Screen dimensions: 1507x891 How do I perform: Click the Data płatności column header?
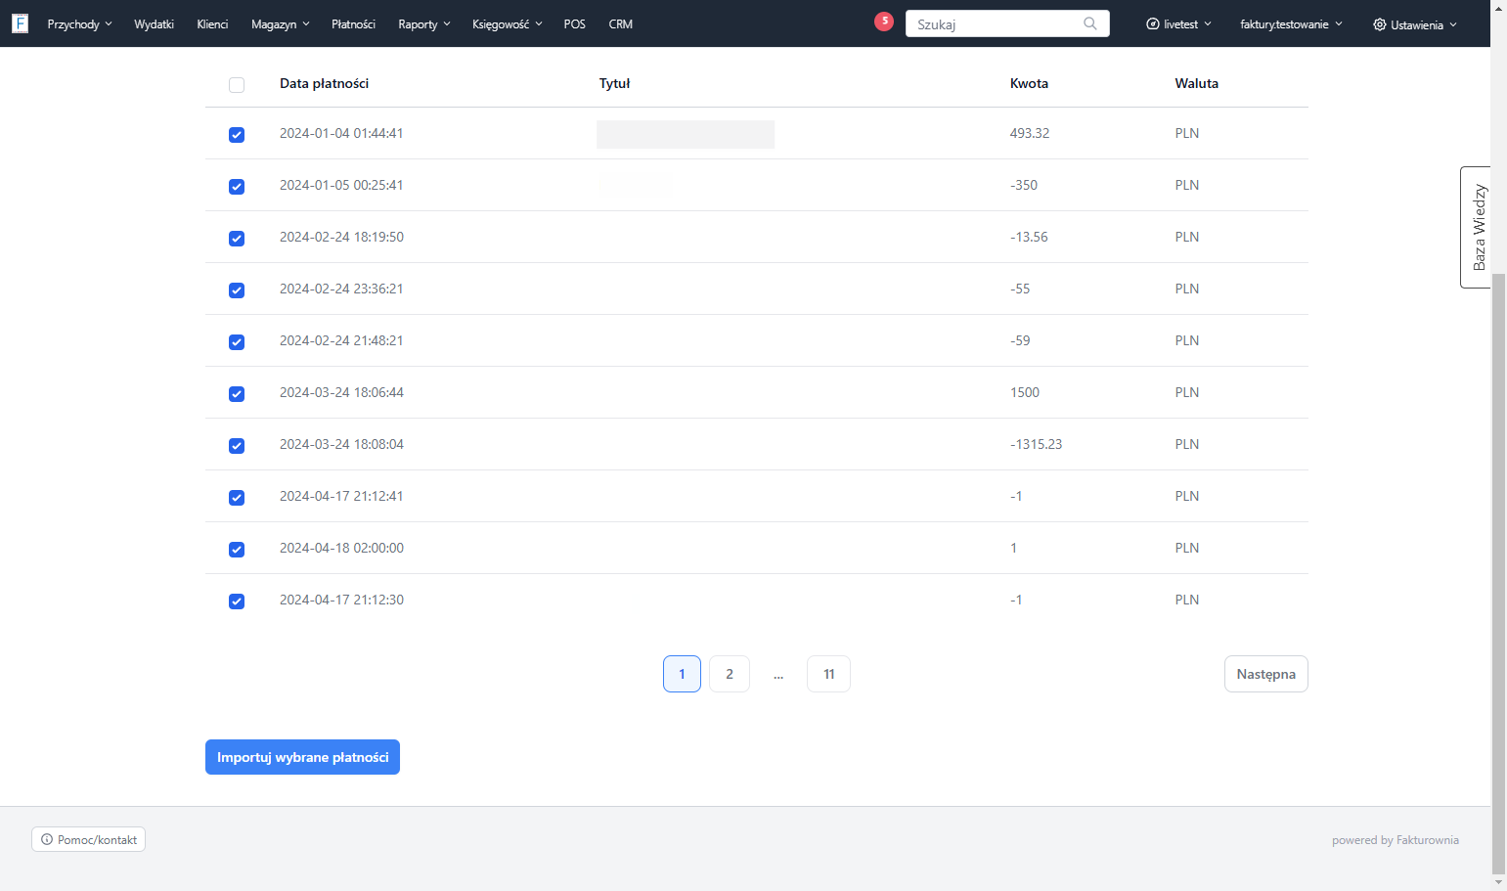click(324, 83)
